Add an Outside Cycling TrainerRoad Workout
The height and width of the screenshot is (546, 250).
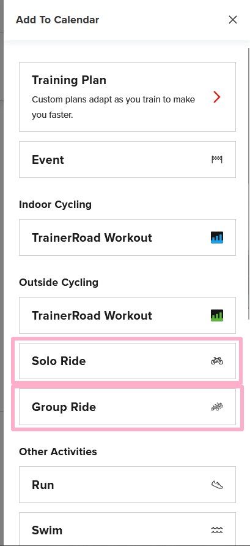[127, 315]
